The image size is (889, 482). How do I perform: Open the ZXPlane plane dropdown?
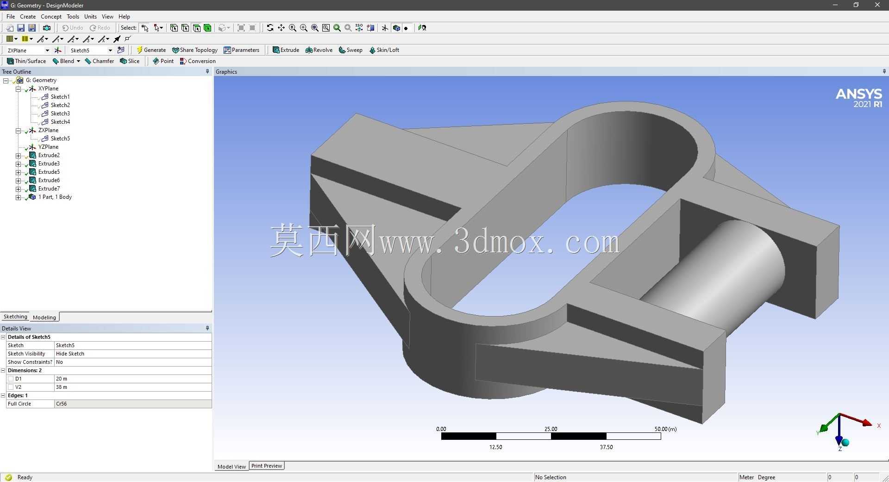point(47,50)
